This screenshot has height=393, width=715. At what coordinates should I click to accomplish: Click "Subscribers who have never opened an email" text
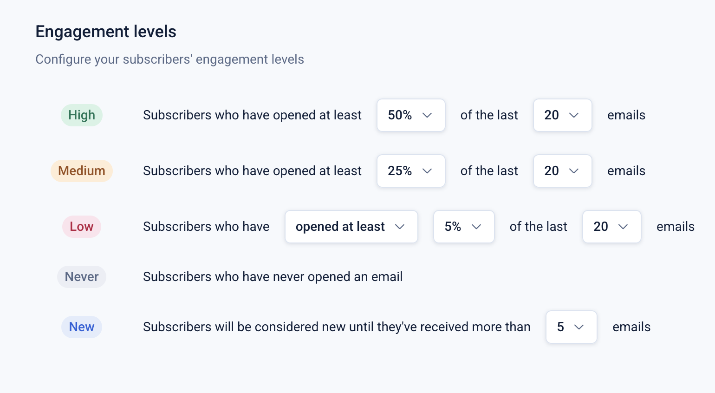click(x=273, y=277)
